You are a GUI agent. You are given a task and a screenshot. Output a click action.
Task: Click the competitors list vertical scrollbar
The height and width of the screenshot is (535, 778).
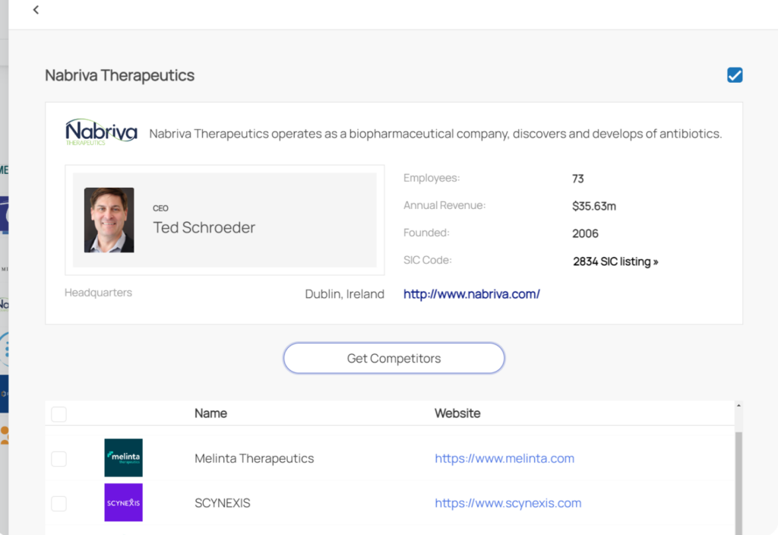pyautogui.click(x=739, y=479)
